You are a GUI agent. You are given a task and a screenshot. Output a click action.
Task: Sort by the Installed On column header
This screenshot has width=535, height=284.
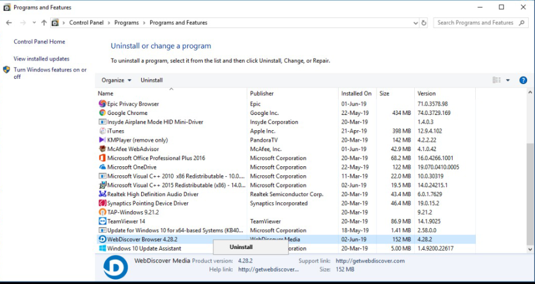(357, 94)
